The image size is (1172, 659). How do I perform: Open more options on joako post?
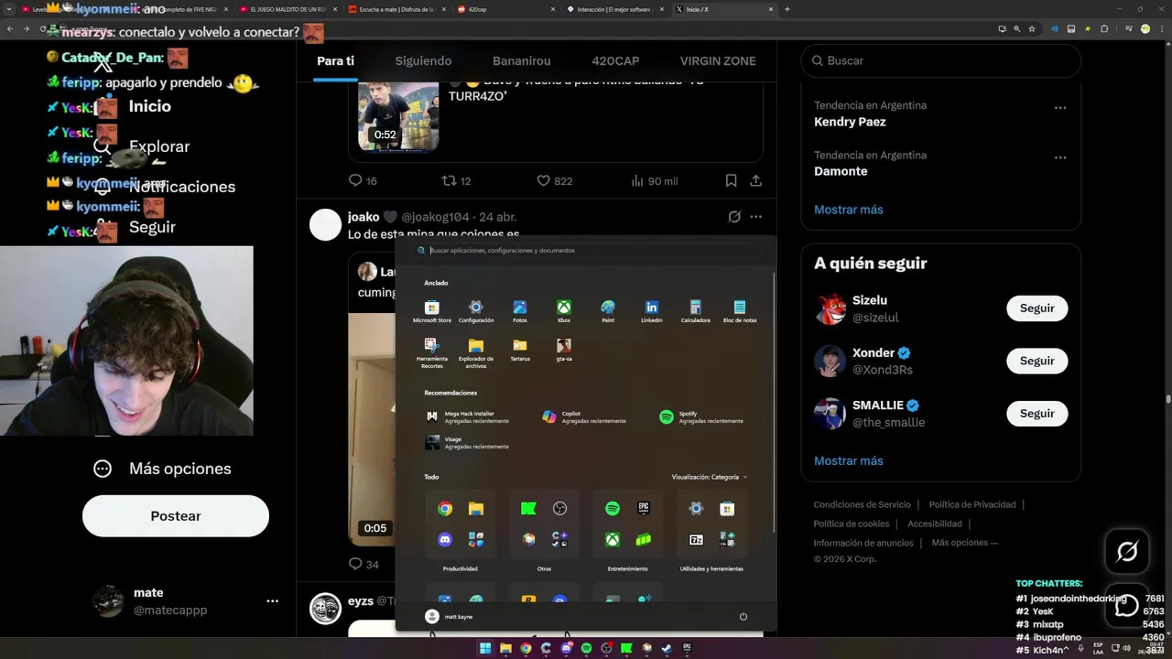tap(755, 217)
